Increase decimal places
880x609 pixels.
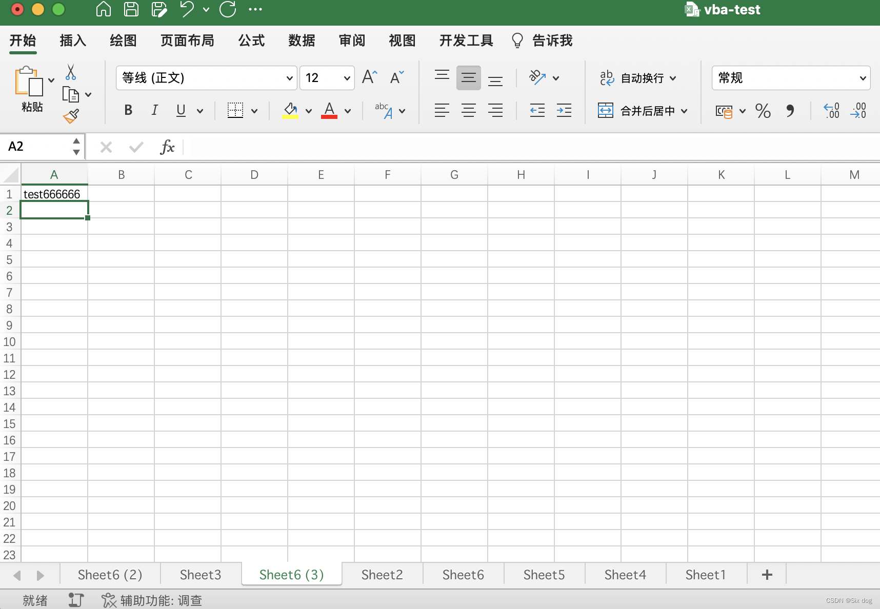click(x=831, y=110)
